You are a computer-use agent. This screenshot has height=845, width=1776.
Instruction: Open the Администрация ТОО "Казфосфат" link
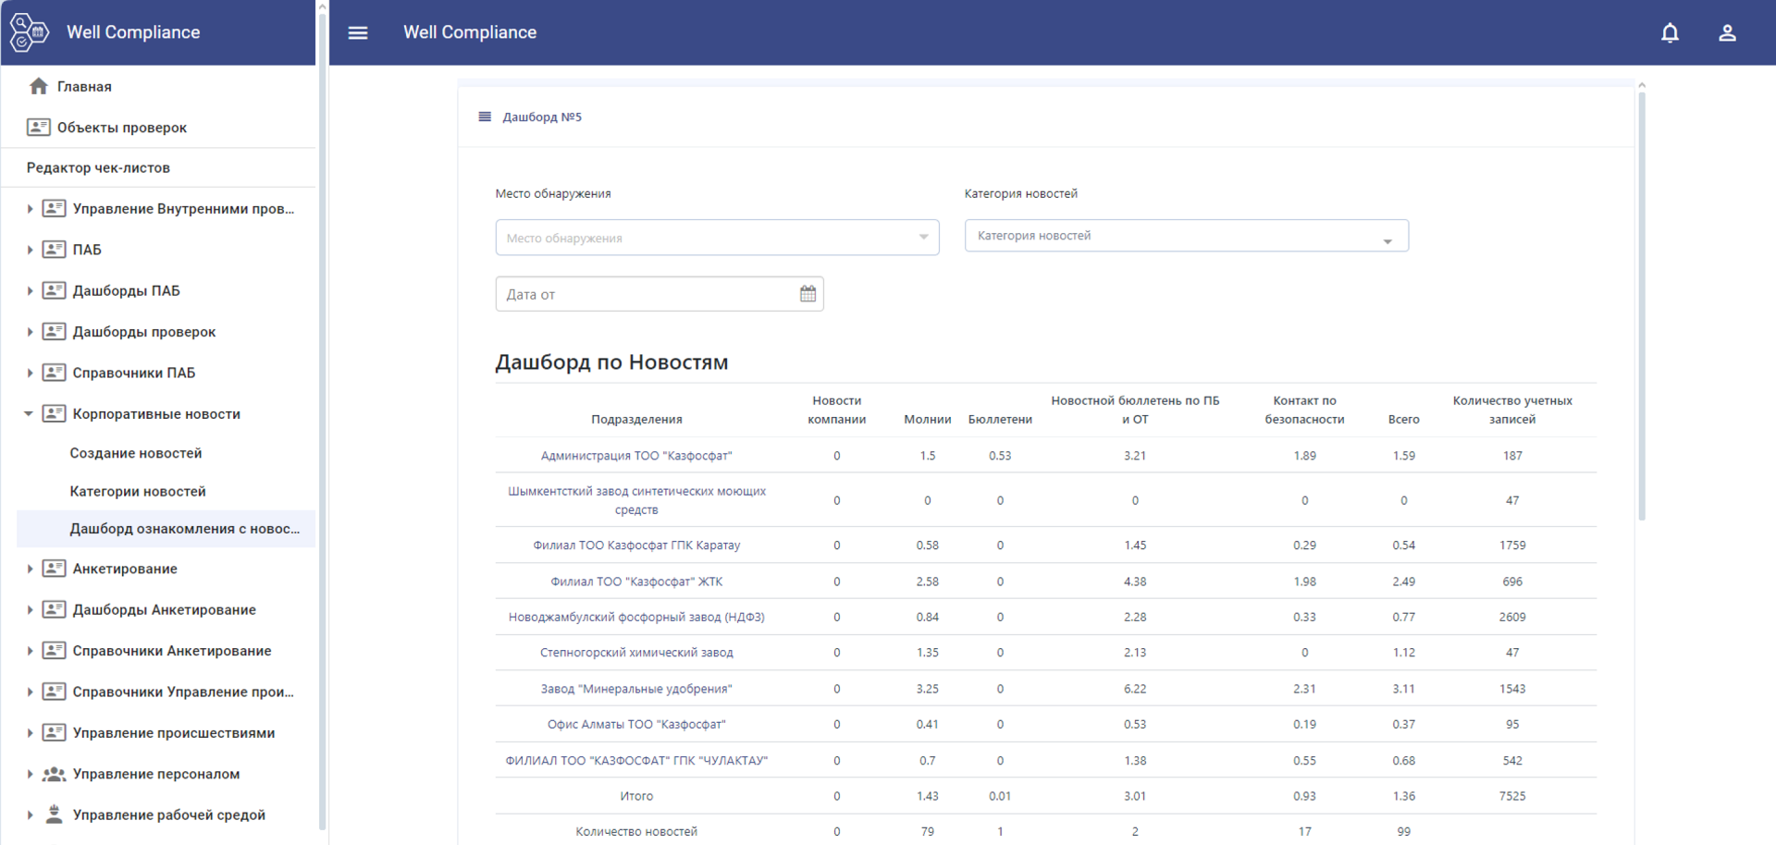point(636,456)
